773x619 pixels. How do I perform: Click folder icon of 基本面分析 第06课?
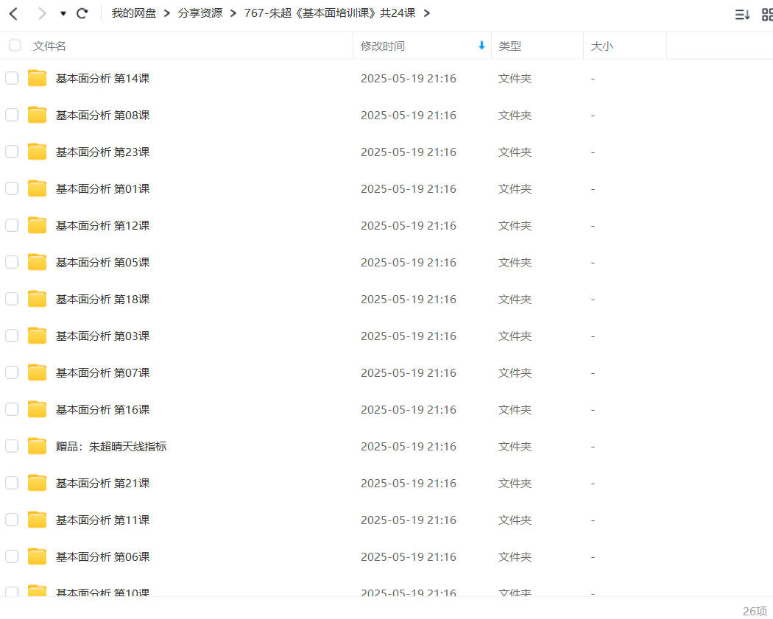click(37, 556)
